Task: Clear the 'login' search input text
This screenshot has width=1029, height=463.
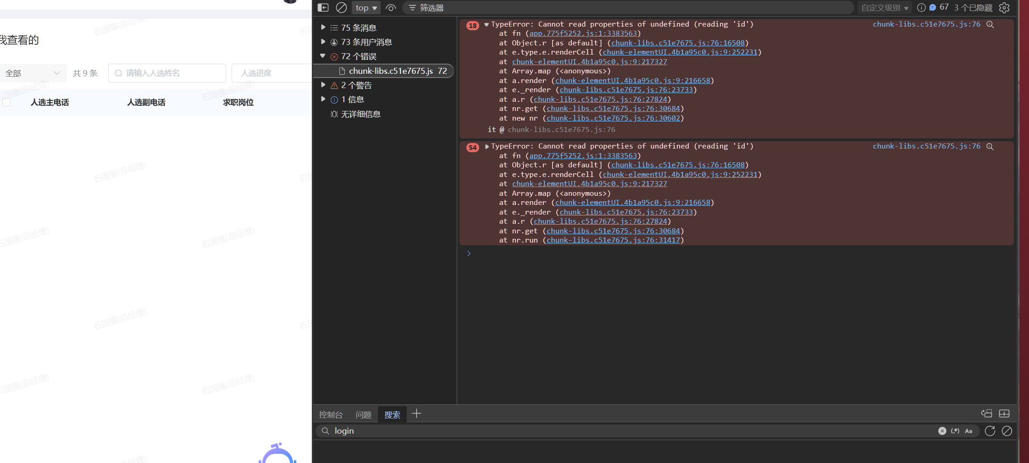Action: [942, 431]
